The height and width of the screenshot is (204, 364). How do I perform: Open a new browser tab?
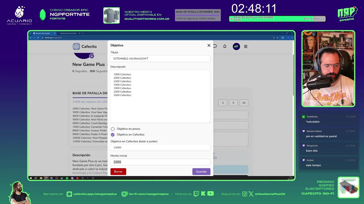[83, 33]
